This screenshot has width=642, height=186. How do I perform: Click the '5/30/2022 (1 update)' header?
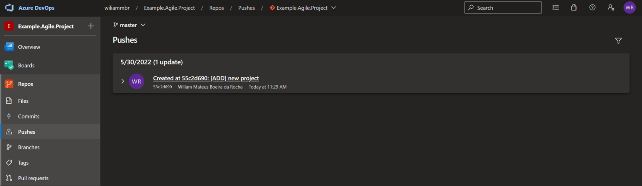coord(152,62)
